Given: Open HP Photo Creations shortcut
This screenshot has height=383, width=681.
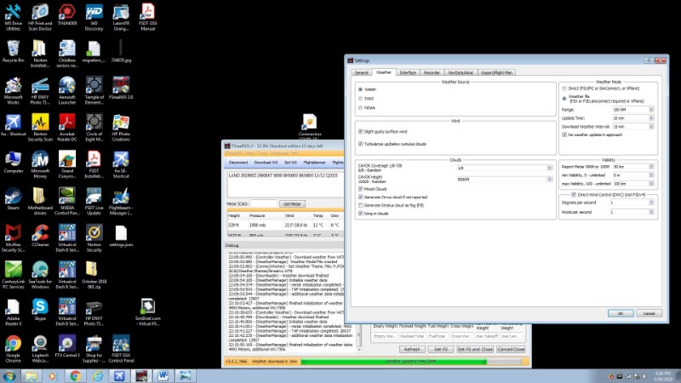Looking at the screenshot, I should point(121,128).
